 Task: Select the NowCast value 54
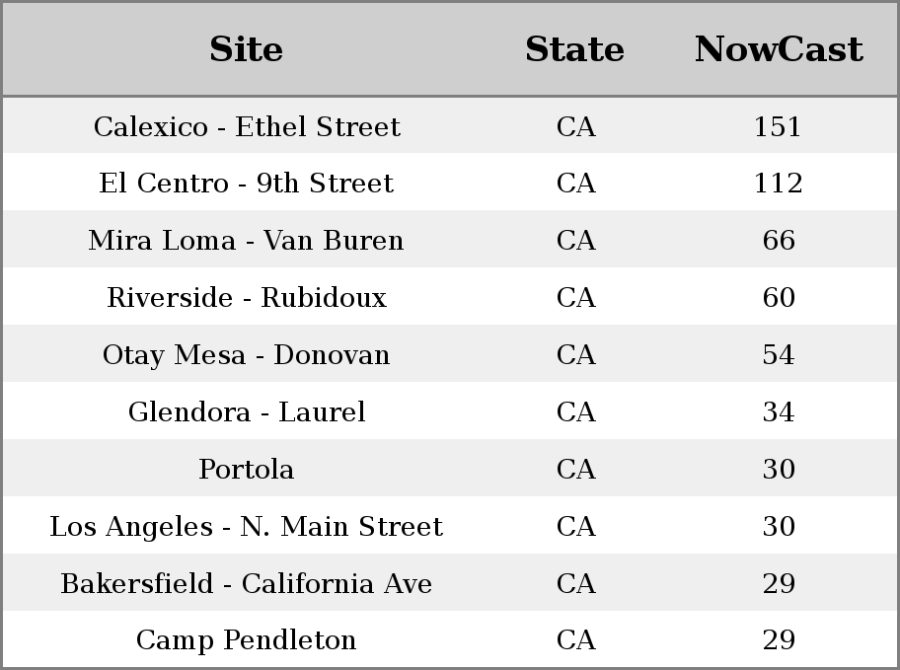click(779, 354)
